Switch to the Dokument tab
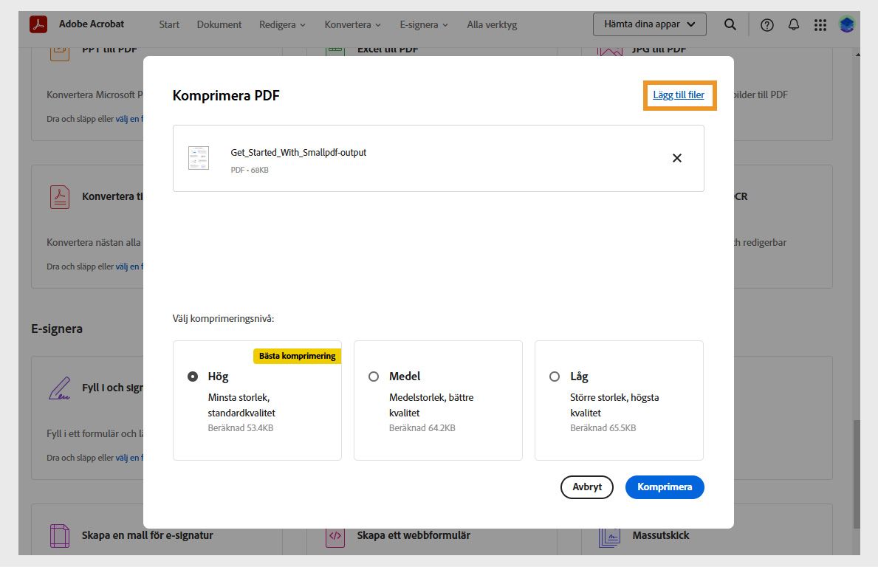878x567 pixels. 219,24
